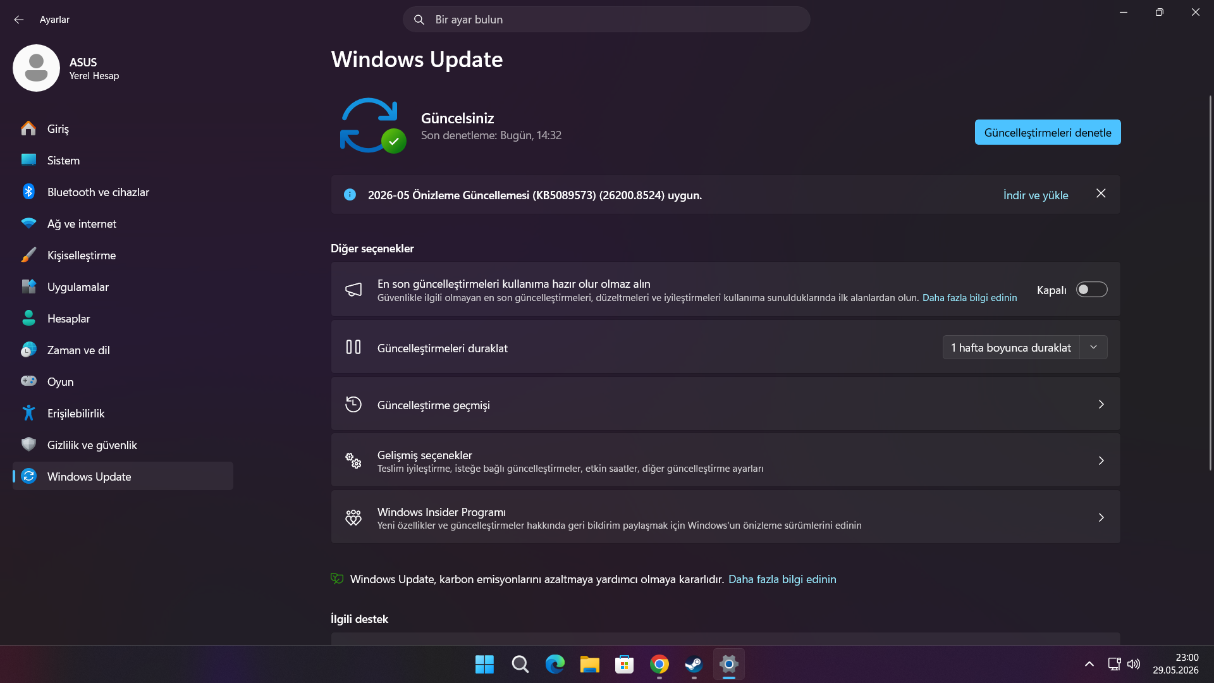Open Gizlilik ve güvenlik settings
Image resolution: width=1214 pixels, height=683 pixels.
[123, 445]
